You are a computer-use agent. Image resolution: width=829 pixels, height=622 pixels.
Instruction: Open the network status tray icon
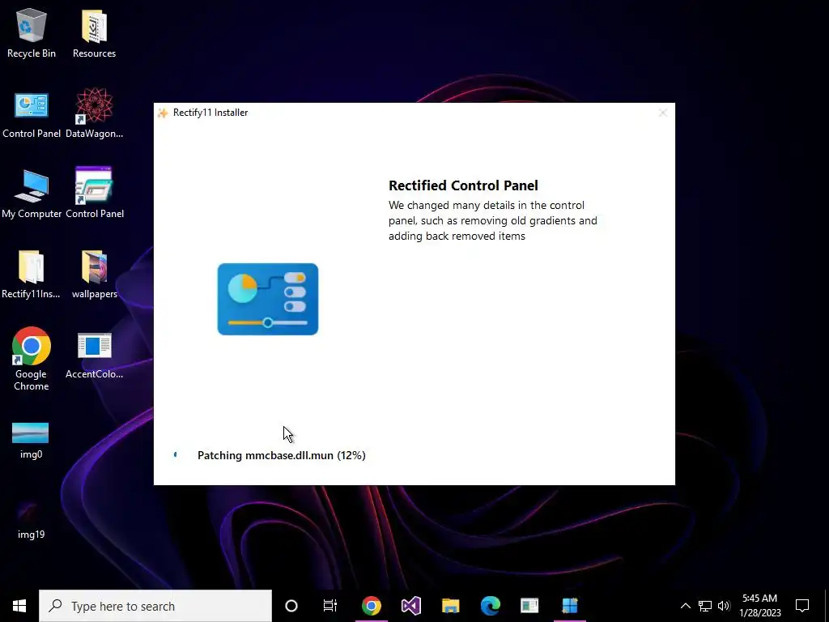(x=705, y=606)
